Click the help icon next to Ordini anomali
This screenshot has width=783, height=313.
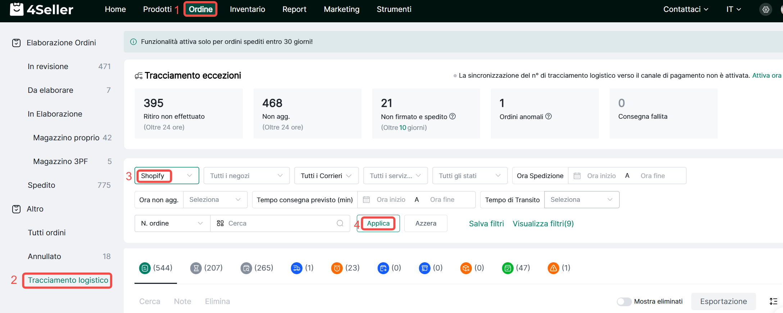[548, 117]
